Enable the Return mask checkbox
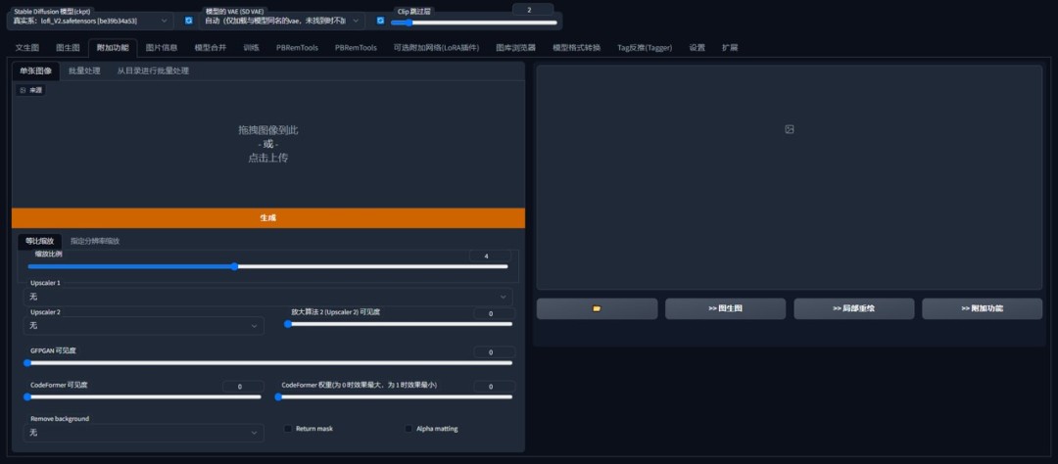 (288, 428)
